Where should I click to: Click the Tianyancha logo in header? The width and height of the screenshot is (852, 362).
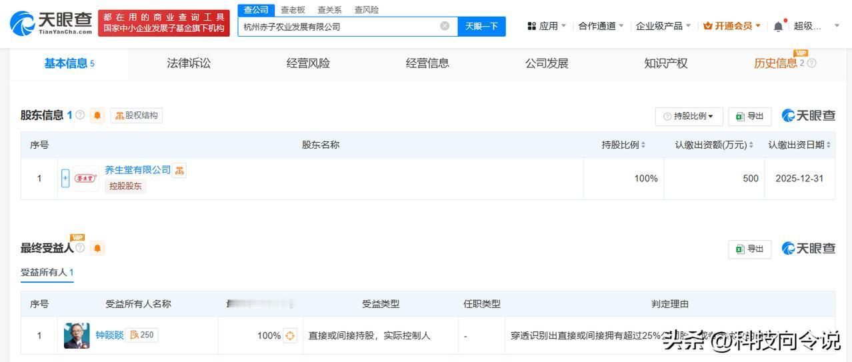(51, 23)
